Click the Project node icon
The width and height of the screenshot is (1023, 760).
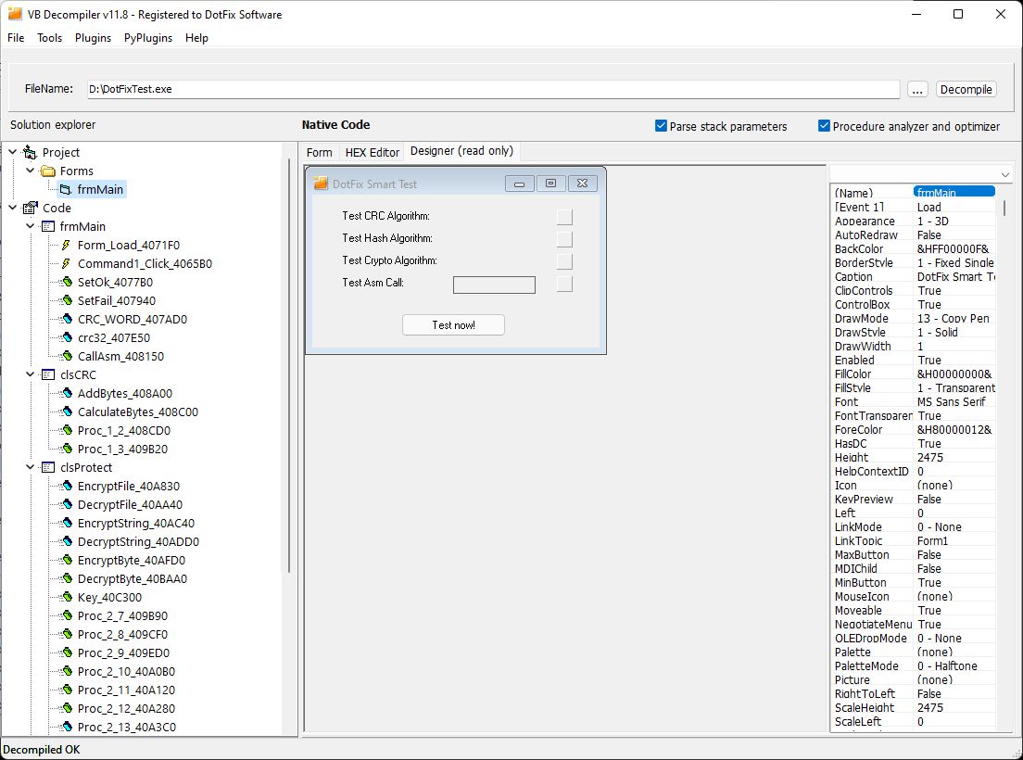pos(30,153)
